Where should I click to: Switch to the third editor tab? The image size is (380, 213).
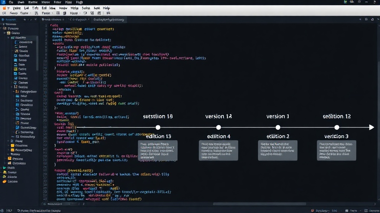[109, 20]
